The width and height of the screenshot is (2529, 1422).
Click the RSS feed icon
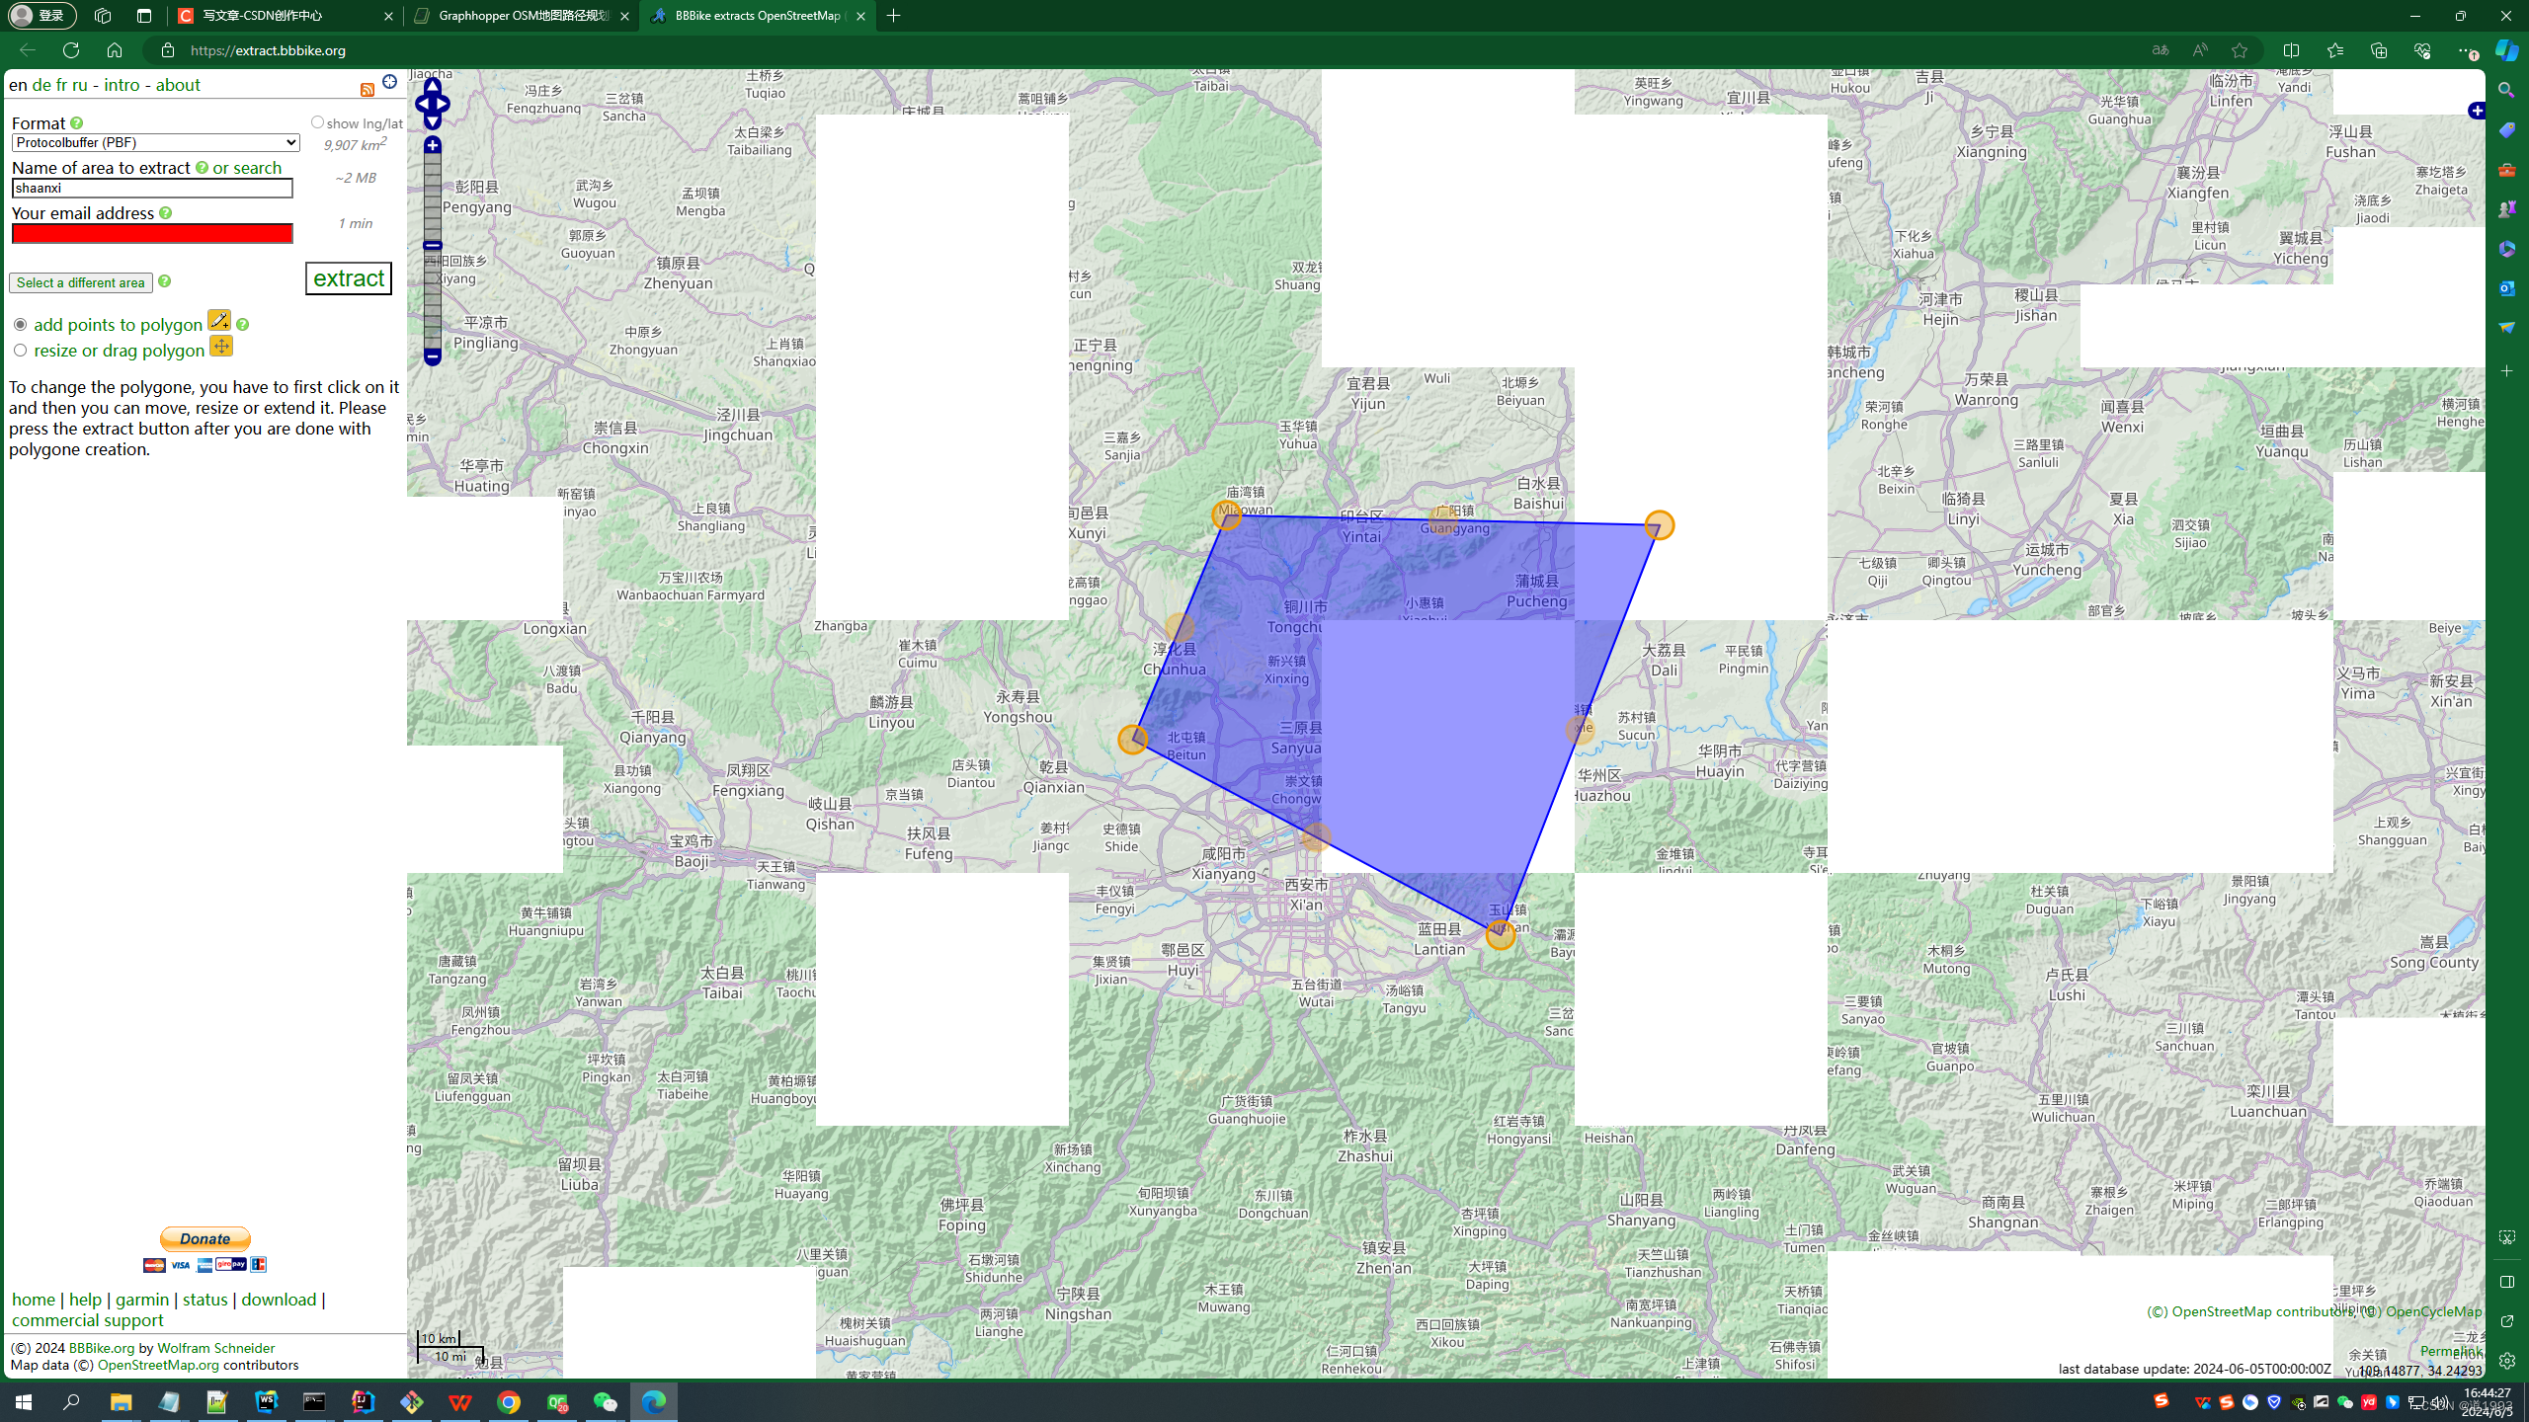point(367,90)
